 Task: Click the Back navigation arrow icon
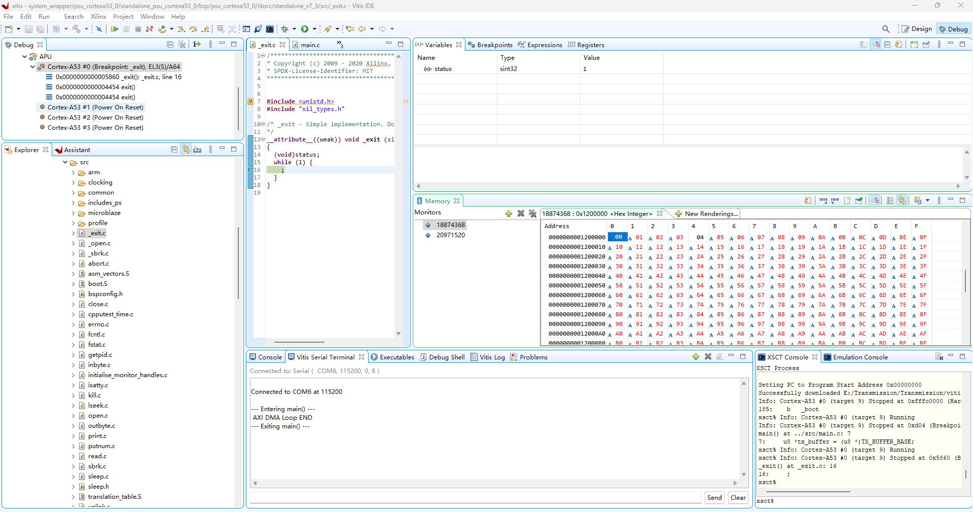pos(362,29)
